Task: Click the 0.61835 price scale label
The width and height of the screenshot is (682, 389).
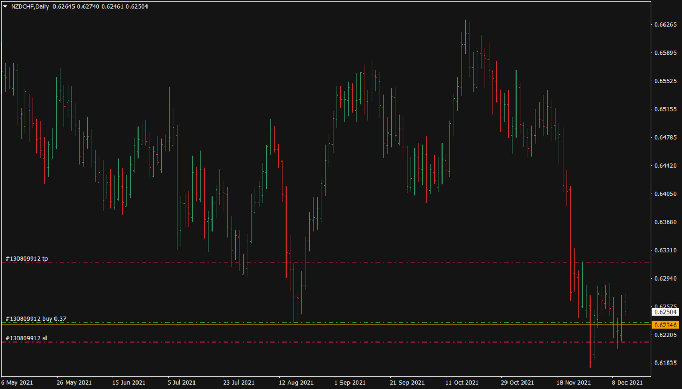Action: pyautogui.click(x=666, y=363)
